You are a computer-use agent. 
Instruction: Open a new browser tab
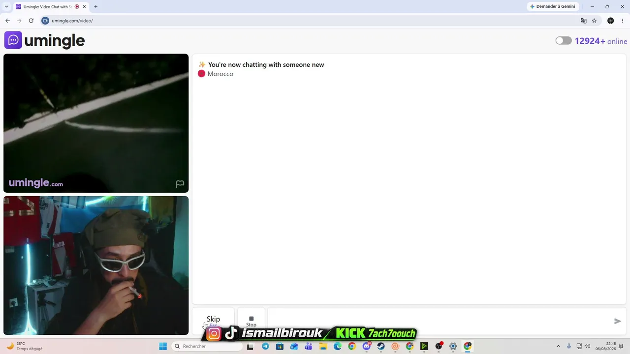[x=95, y=7]
